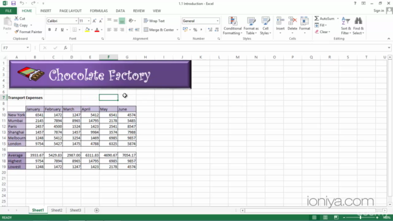
Task: Align text left
Action: coord(109,30)
